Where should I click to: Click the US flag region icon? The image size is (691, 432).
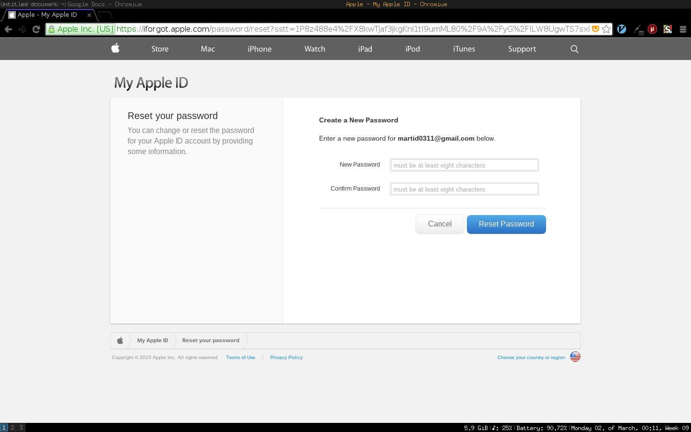pyautogui.click(x=575, y=357)
